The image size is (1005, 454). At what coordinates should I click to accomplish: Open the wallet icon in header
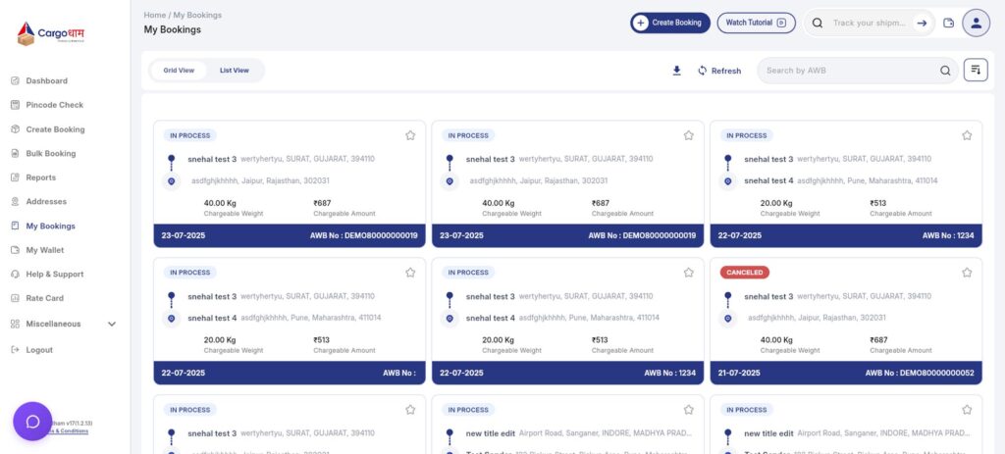pos(948,23)
